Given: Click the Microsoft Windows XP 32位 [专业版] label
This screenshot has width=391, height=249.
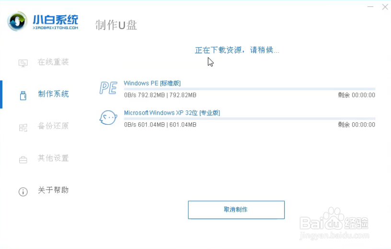Looking at the screenshot, I should (x=172, y=113).
